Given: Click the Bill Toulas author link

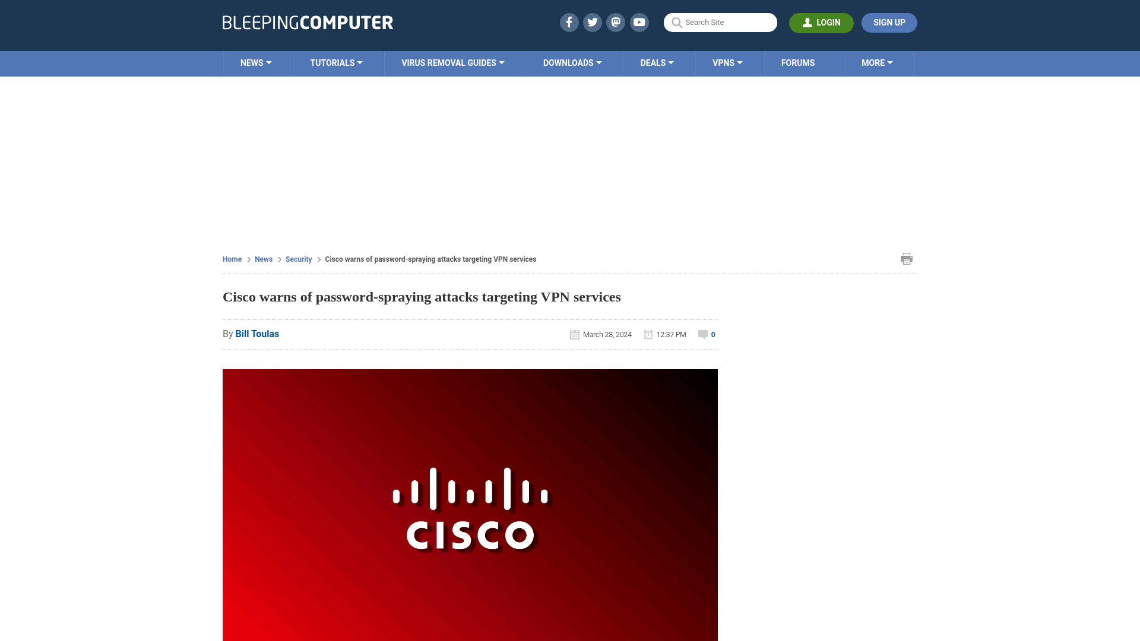Looking at the screenshot, I should (x=257, y=334).
